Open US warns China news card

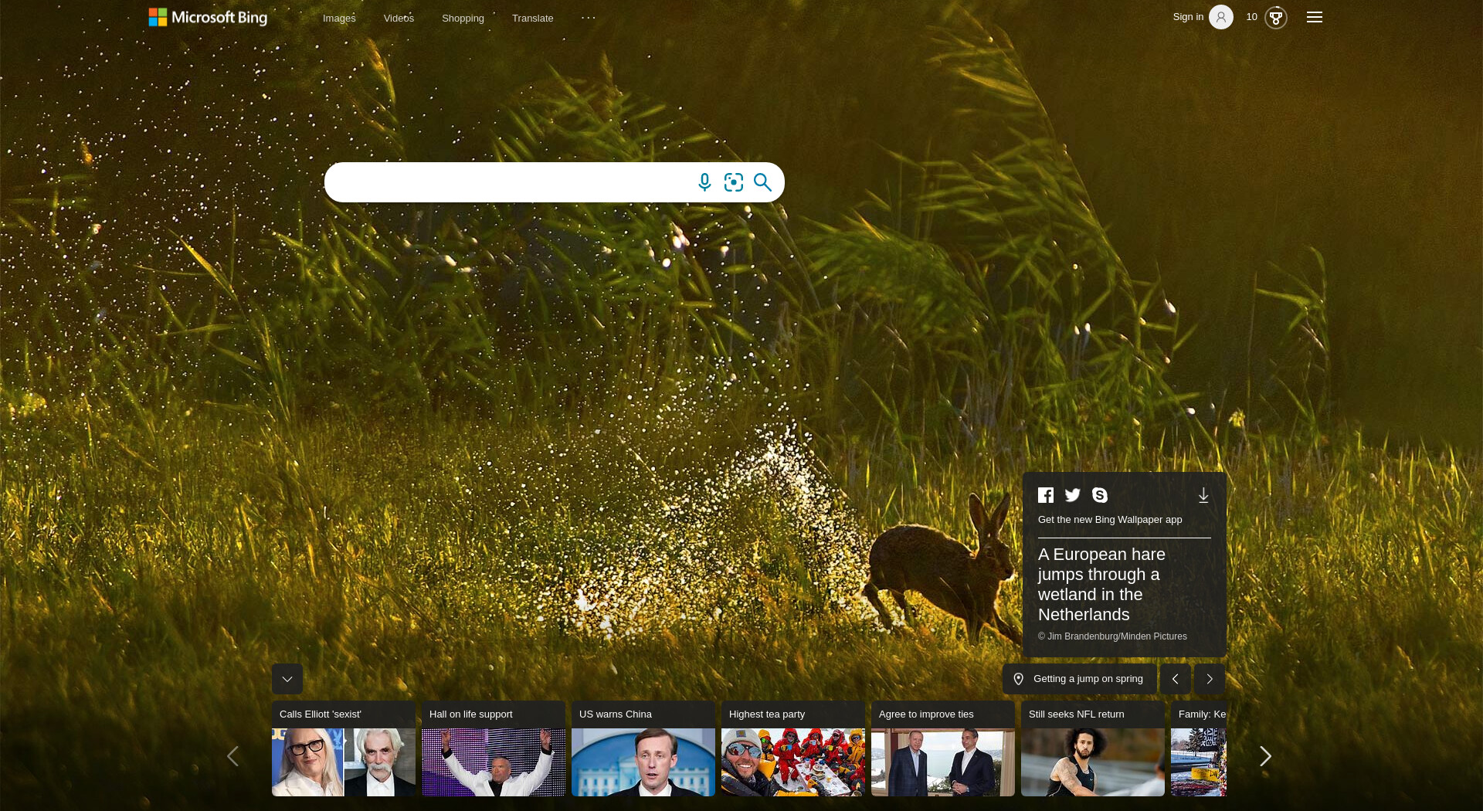click(643, 748)
